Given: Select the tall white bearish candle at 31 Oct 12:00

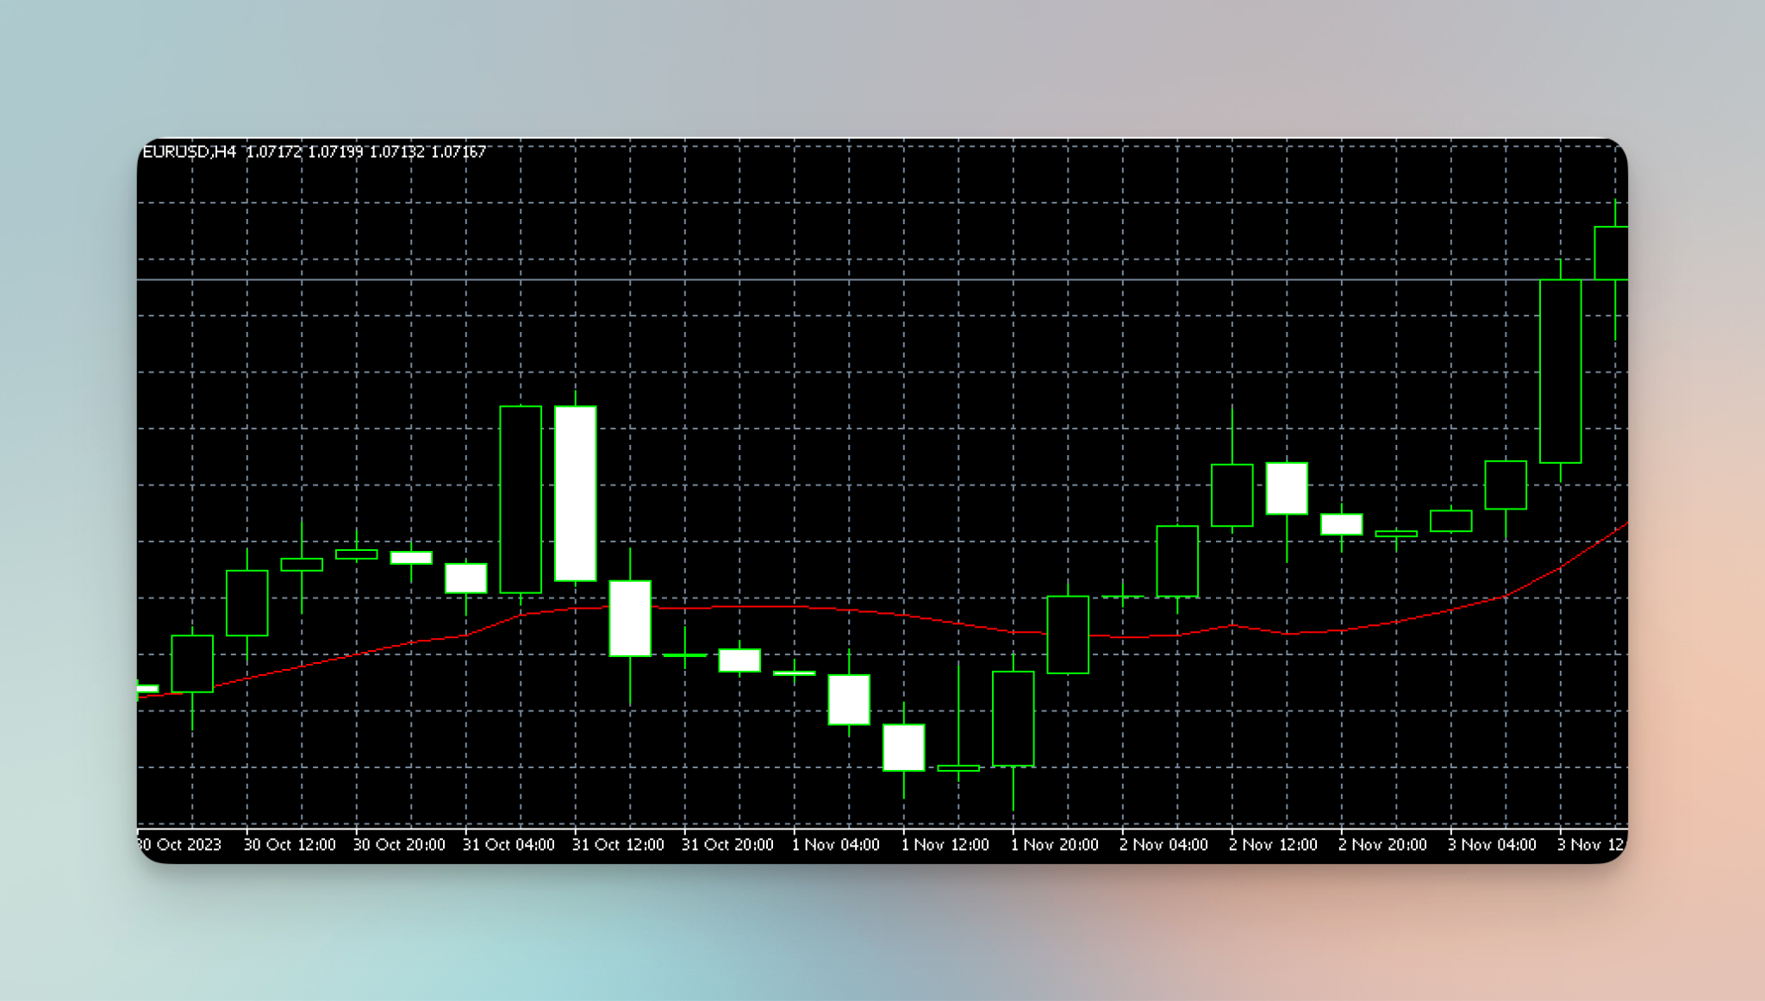Looking at the screenshot, I should (576, 493).
